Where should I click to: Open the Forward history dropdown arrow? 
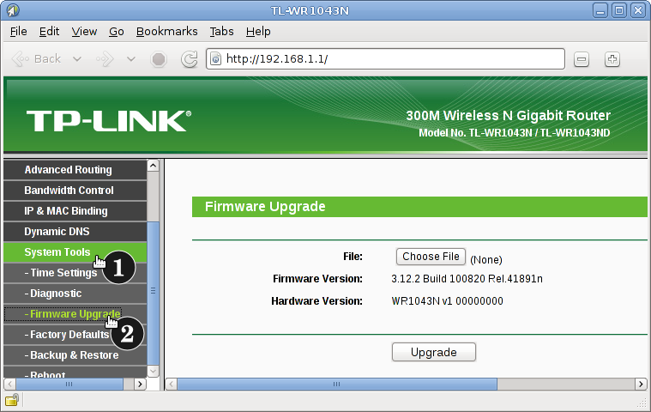[x=130, y=59]
